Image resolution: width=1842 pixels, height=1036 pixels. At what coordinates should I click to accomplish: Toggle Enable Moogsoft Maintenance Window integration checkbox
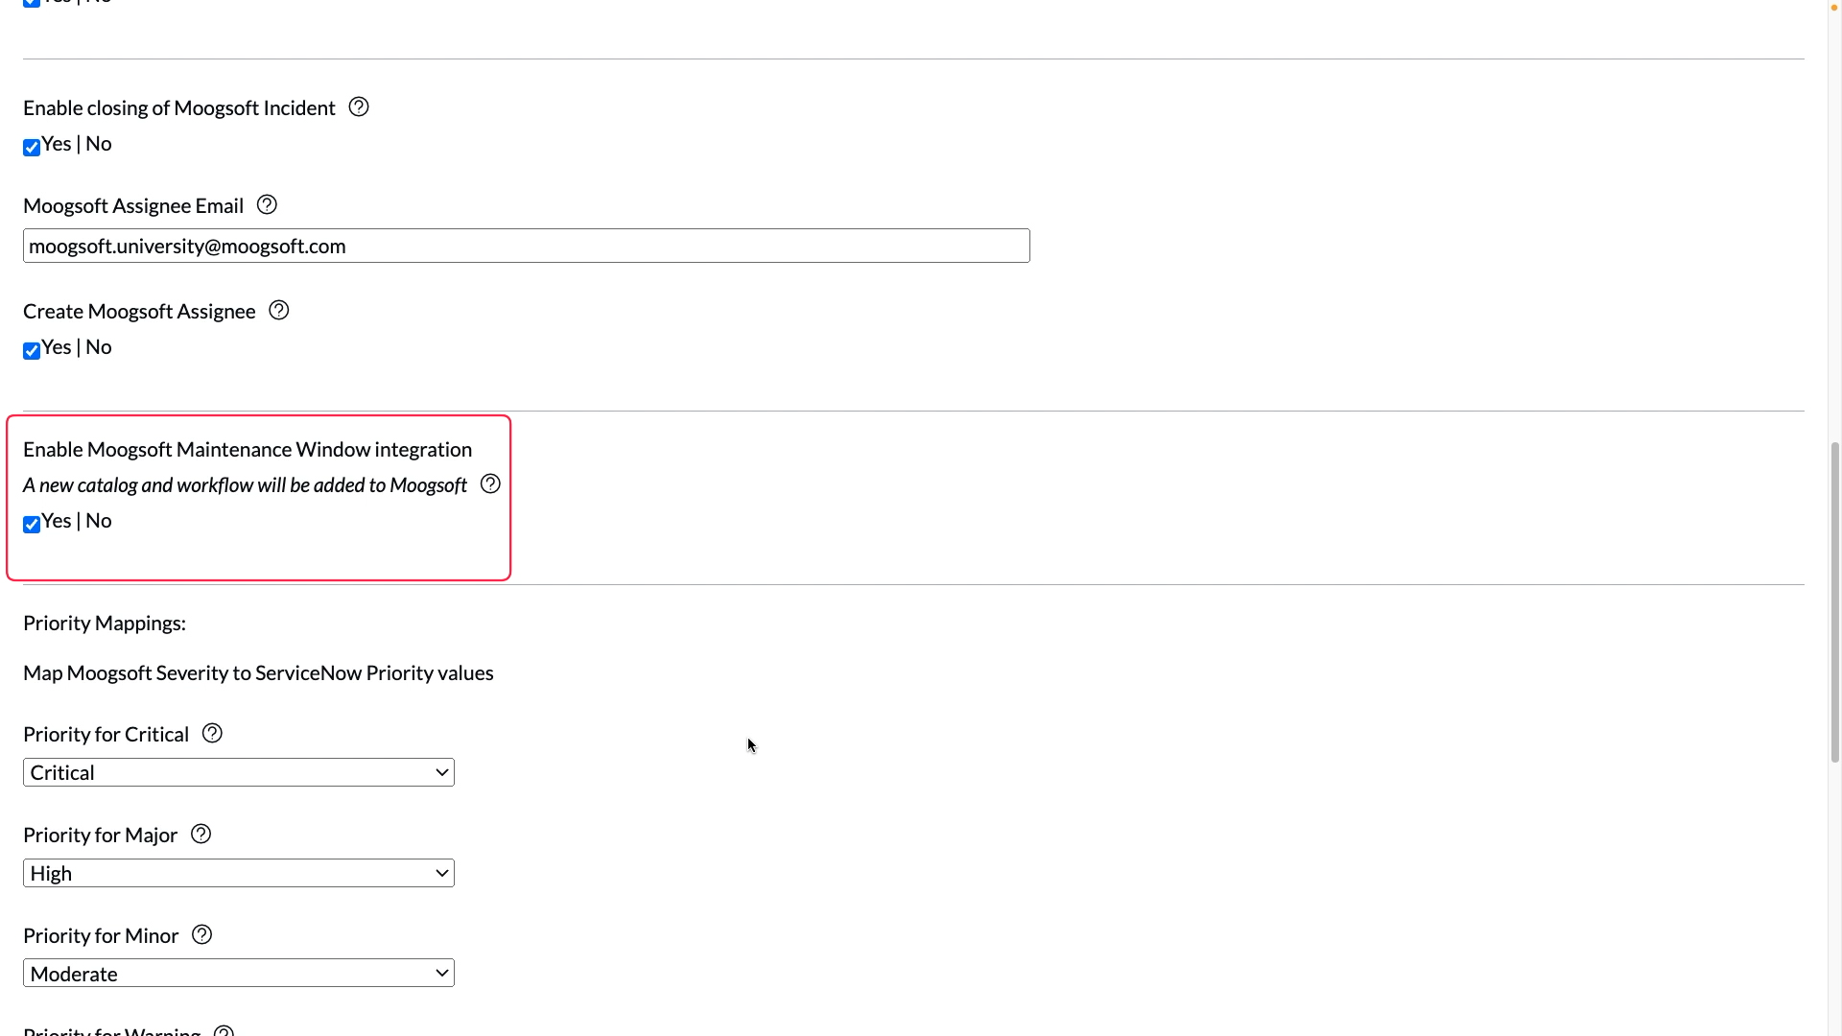(32, 524)
